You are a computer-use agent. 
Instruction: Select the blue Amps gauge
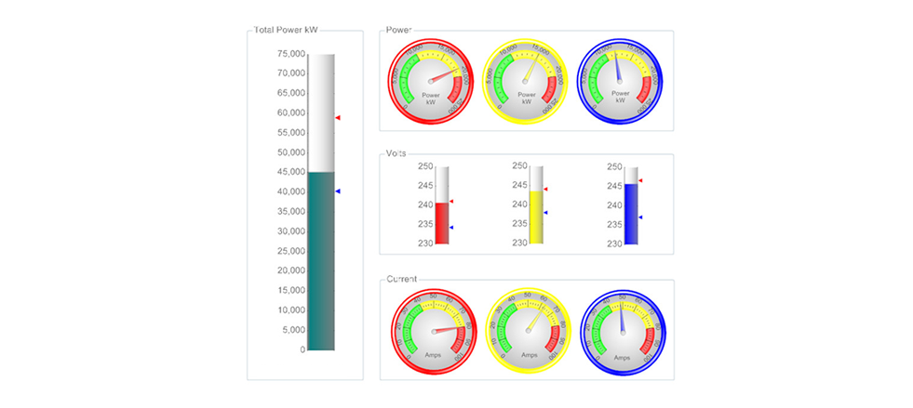624,332
